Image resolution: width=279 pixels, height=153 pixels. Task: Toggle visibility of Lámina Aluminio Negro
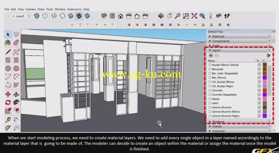(259, 116)
